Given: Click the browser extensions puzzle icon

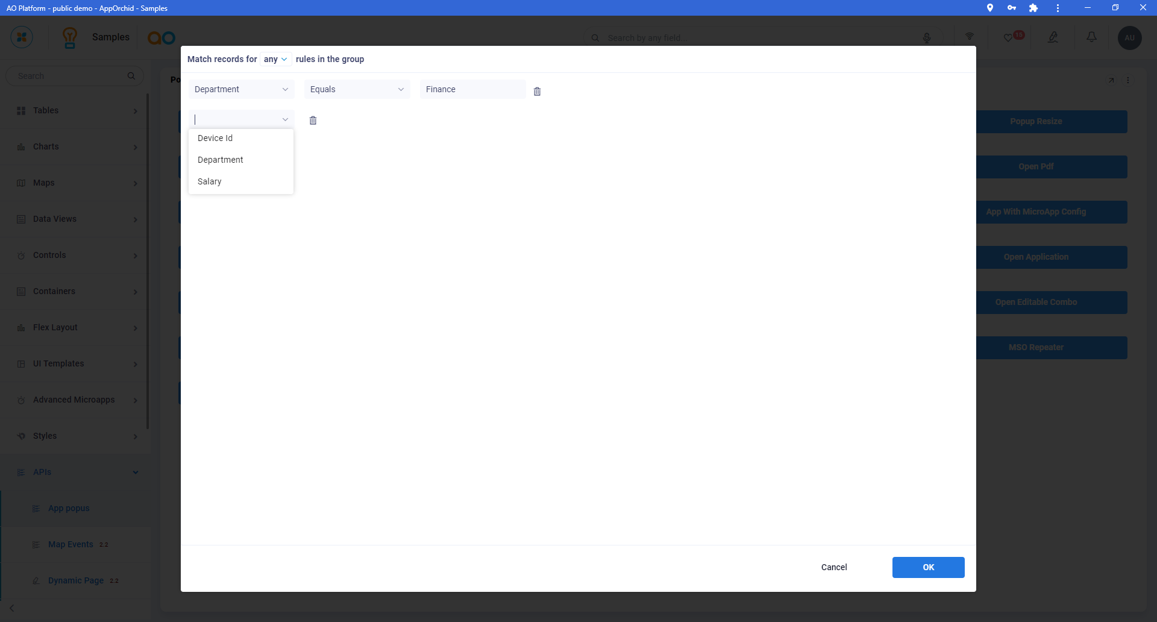Looking at the screenshot, I should pos(1033,8).
